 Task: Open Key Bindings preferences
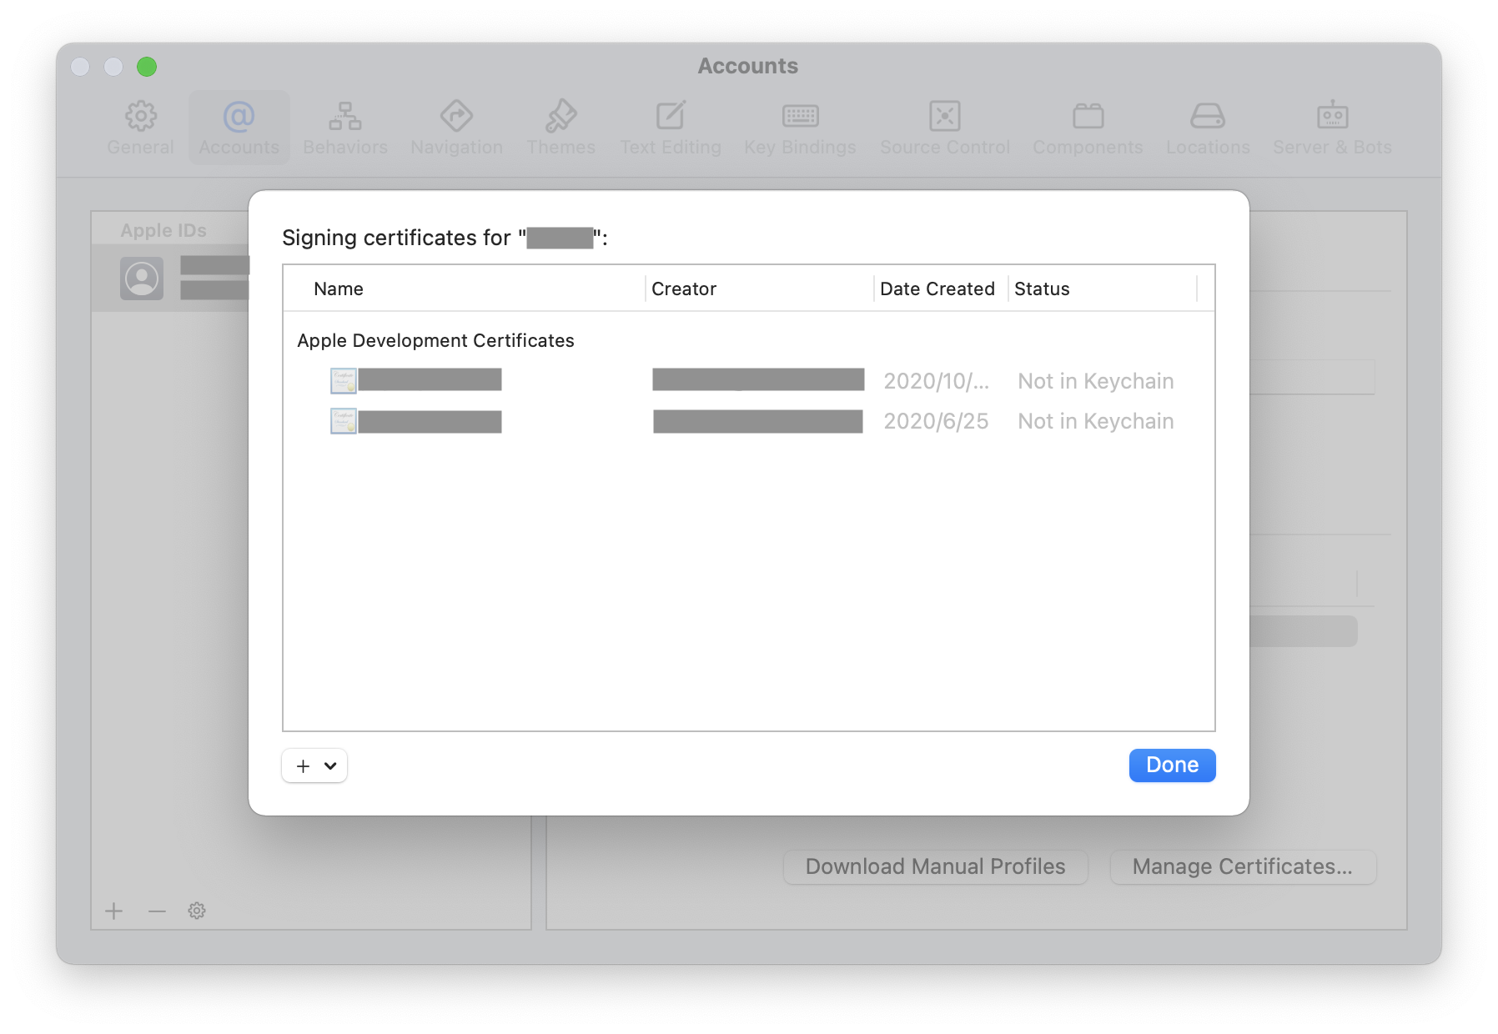[800, 128]
